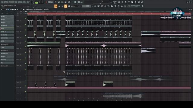Open the MIDI 1 pattern selector
193x108 pixels.
87,6
